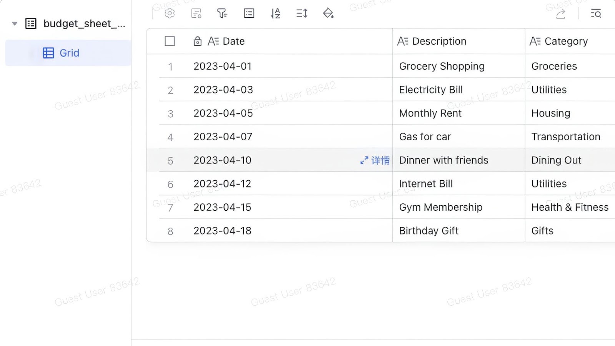Open the fill color tool

pos(328,13)
